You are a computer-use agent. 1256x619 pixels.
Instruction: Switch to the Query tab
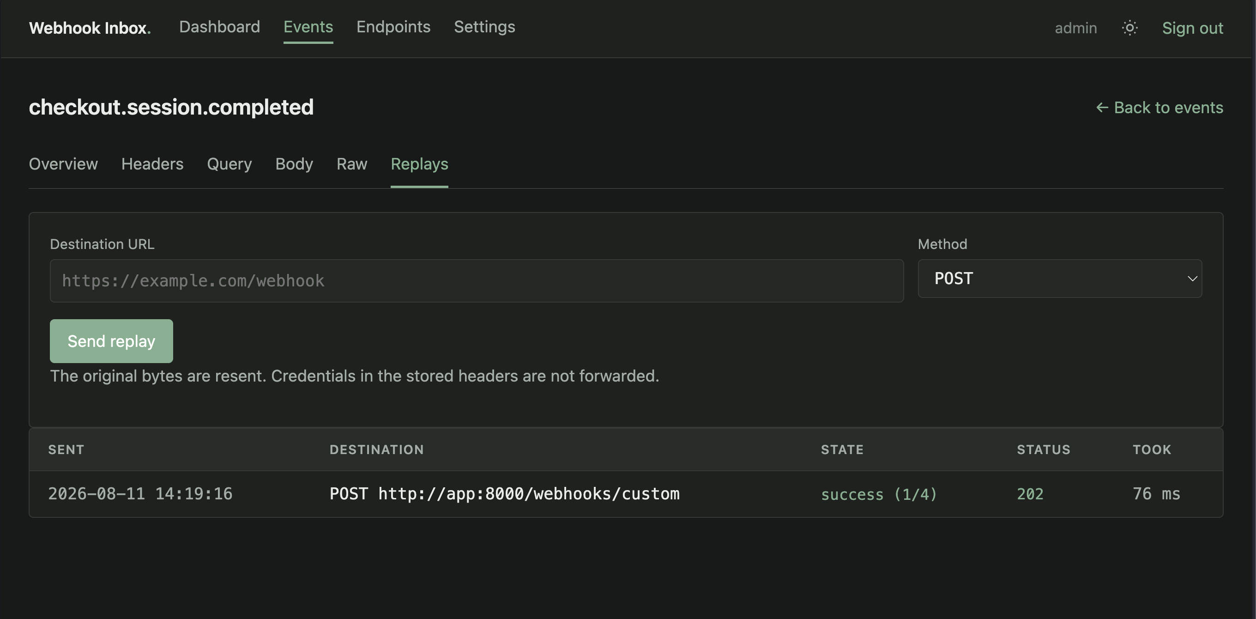[229, 164]
